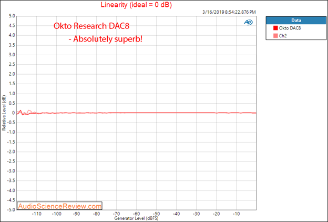Open the AudioScienceReview.com watermark link
The image size is (328, 222).
(60, 206)
